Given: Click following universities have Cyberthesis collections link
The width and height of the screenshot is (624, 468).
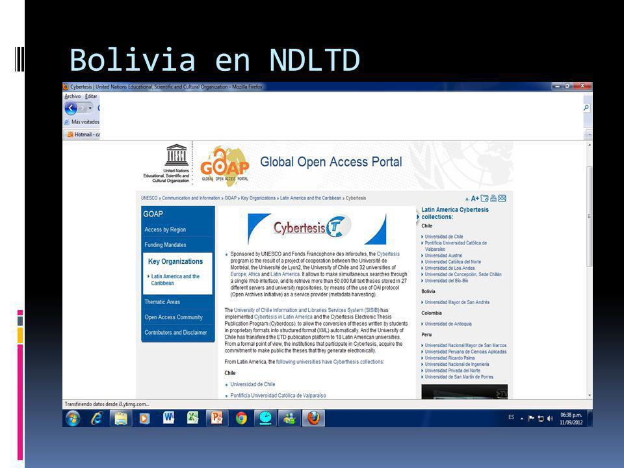Looking at the screenshot, I should [330, 362].
